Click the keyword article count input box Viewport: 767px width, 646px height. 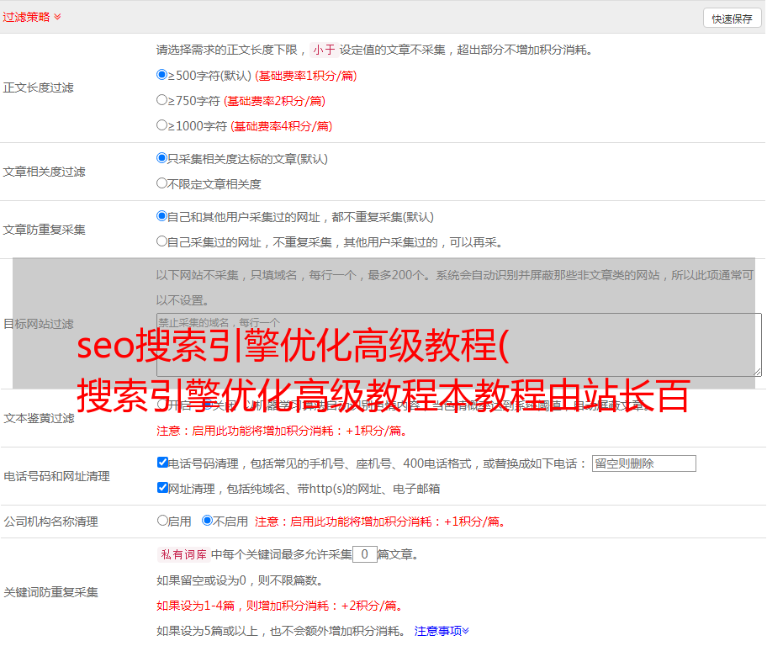(364, 554)
